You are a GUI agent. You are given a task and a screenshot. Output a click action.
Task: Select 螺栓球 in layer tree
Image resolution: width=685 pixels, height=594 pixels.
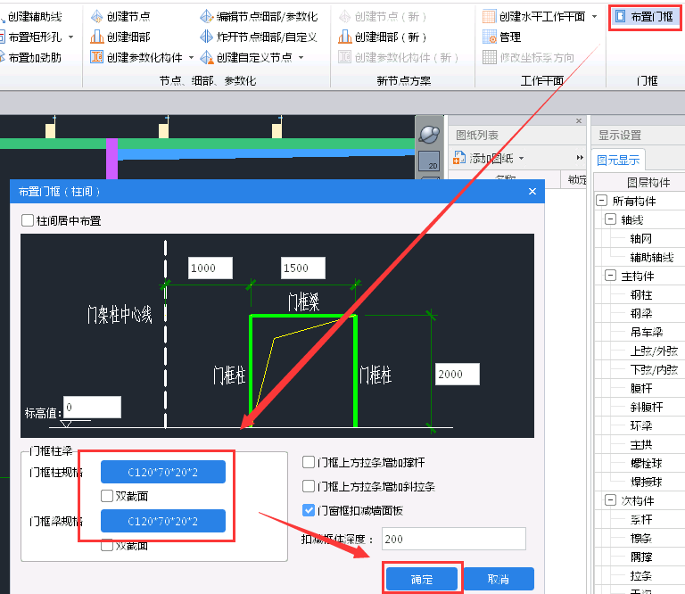coord(647,464)
